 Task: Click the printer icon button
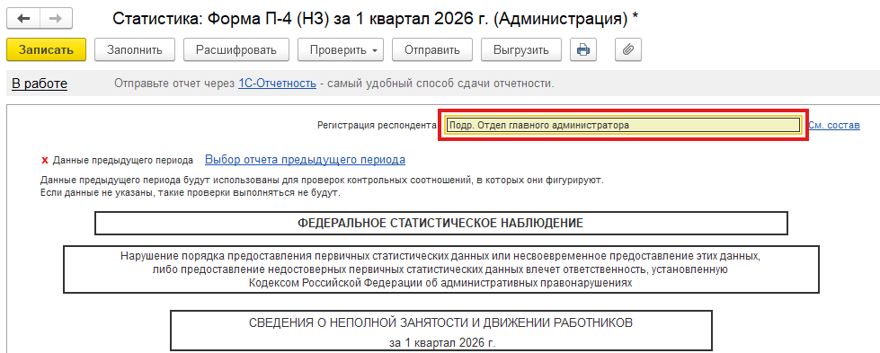coord(583,49)
